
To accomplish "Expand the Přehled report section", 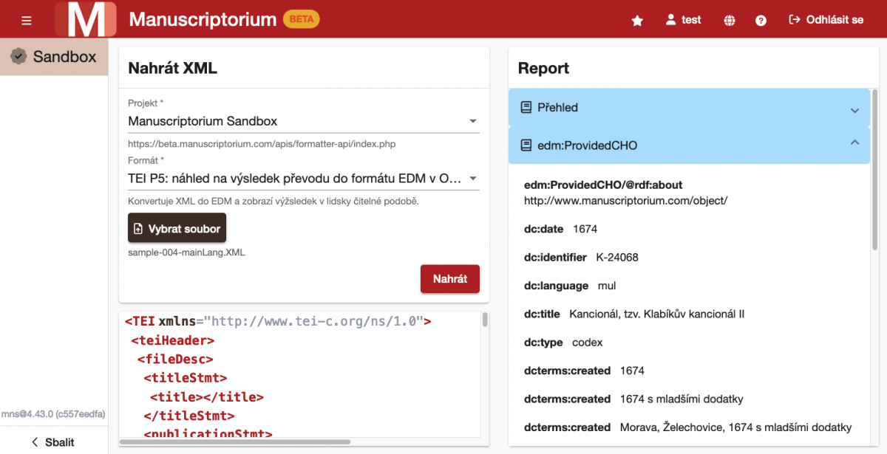I will [689, 108].
